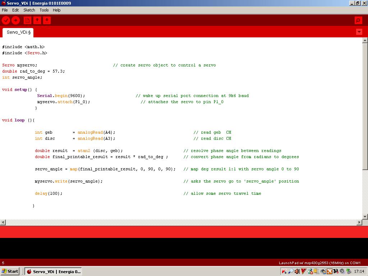The image size is (368, 276).
Task: Click the Windows Start button
Action: click(x=10, y=271)
